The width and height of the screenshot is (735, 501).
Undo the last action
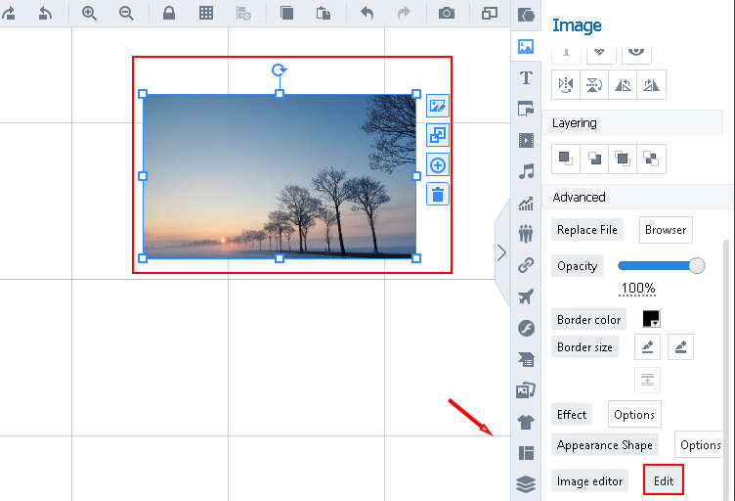click(x=367, y=13)
